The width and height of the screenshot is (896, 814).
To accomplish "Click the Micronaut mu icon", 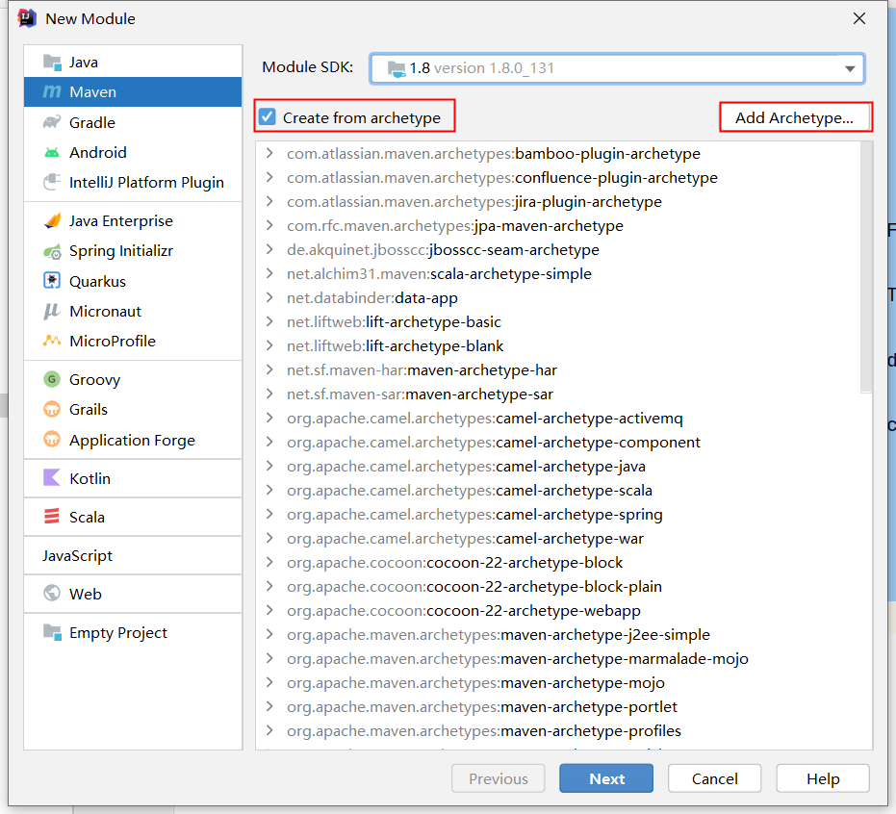I will [x=52, y=312].
